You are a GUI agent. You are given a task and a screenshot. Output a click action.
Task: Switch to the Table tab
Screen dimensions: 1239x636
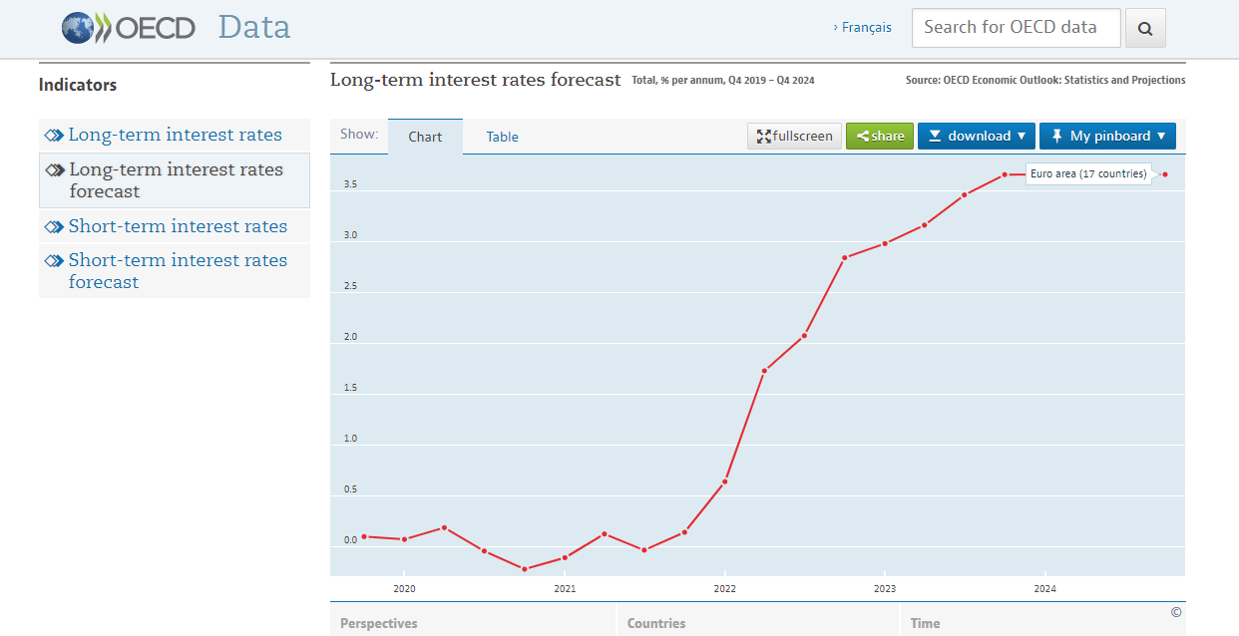tap(502, 138)
